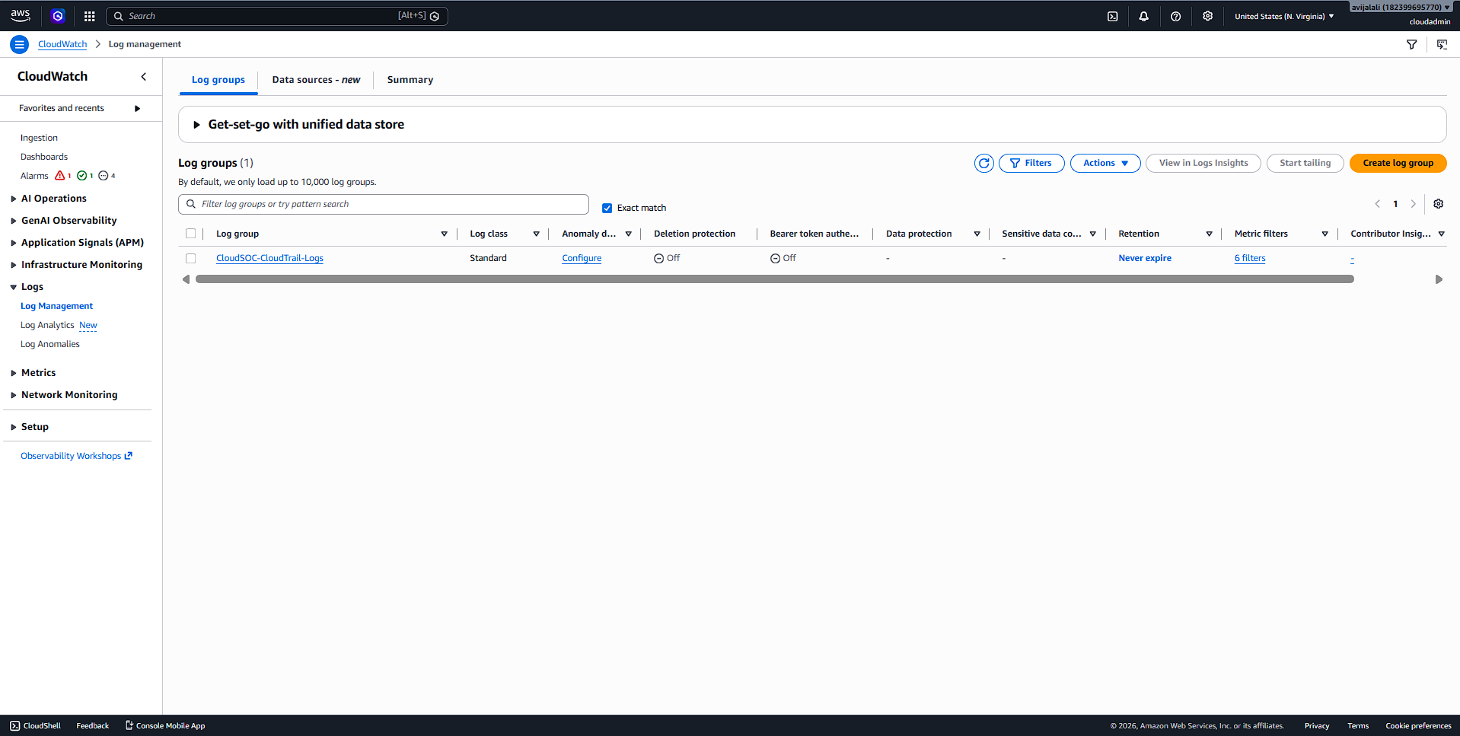Open the AWS home logo
Image resolution: width=1460 pixels, height=736 pixels.
pos(21,15)
